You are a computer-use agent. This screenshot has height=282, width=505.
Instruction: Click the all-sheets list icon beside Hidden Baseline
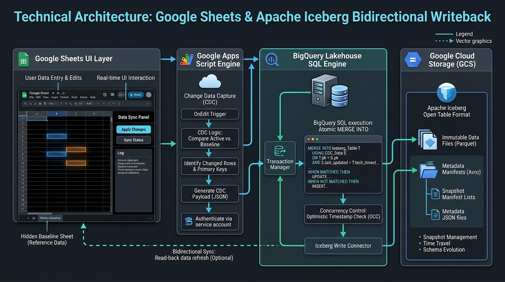34,218
